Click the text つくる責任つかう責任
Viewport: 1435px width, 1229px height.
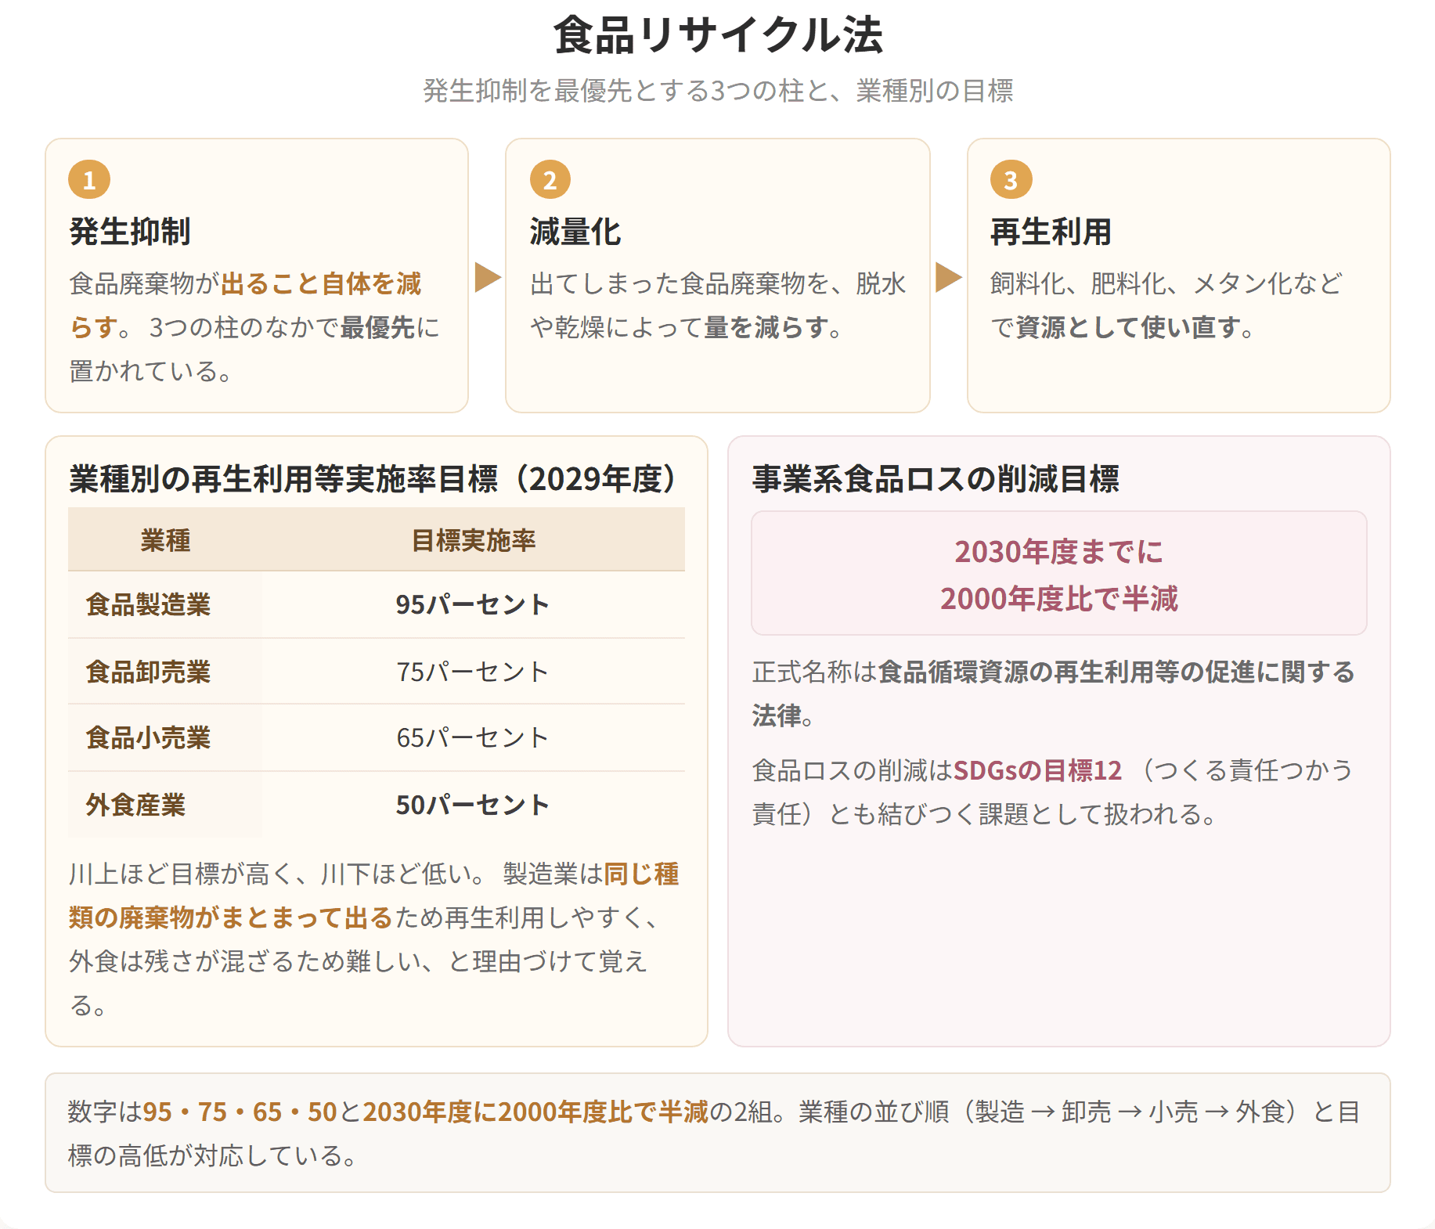1053,792
